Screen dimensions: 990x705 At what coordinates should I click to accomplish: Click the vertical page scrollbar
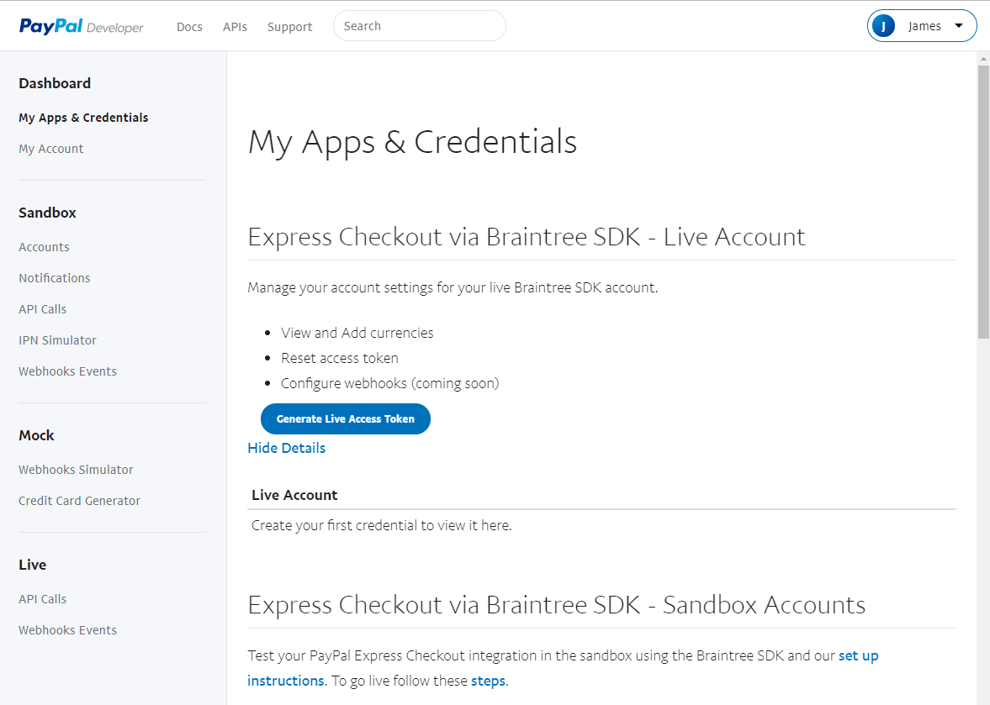click(982, 202)
